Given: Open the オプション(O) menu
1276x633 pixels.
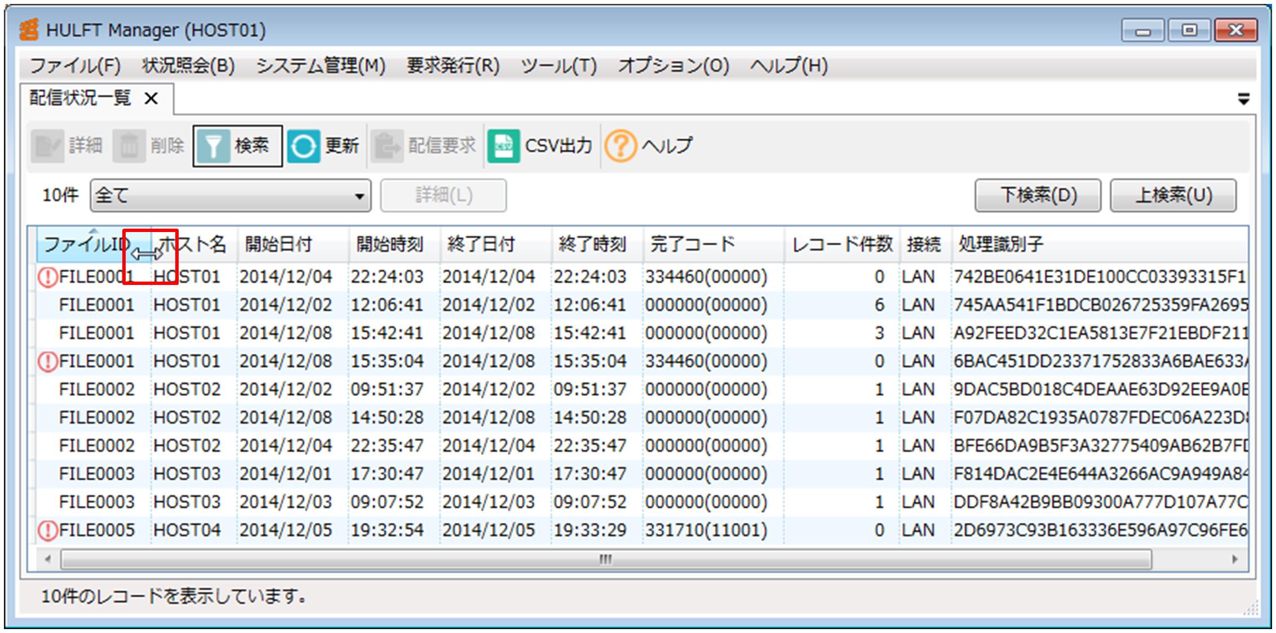Looking at the screenshot, I should 674,66.
